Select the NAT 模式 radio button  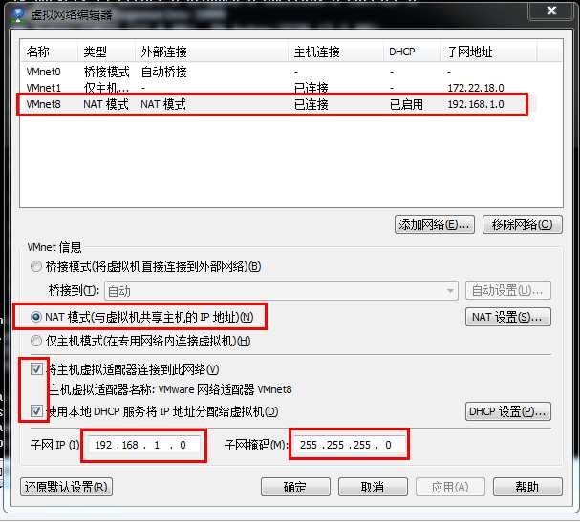pyautogui.click(x=36, y=317)
